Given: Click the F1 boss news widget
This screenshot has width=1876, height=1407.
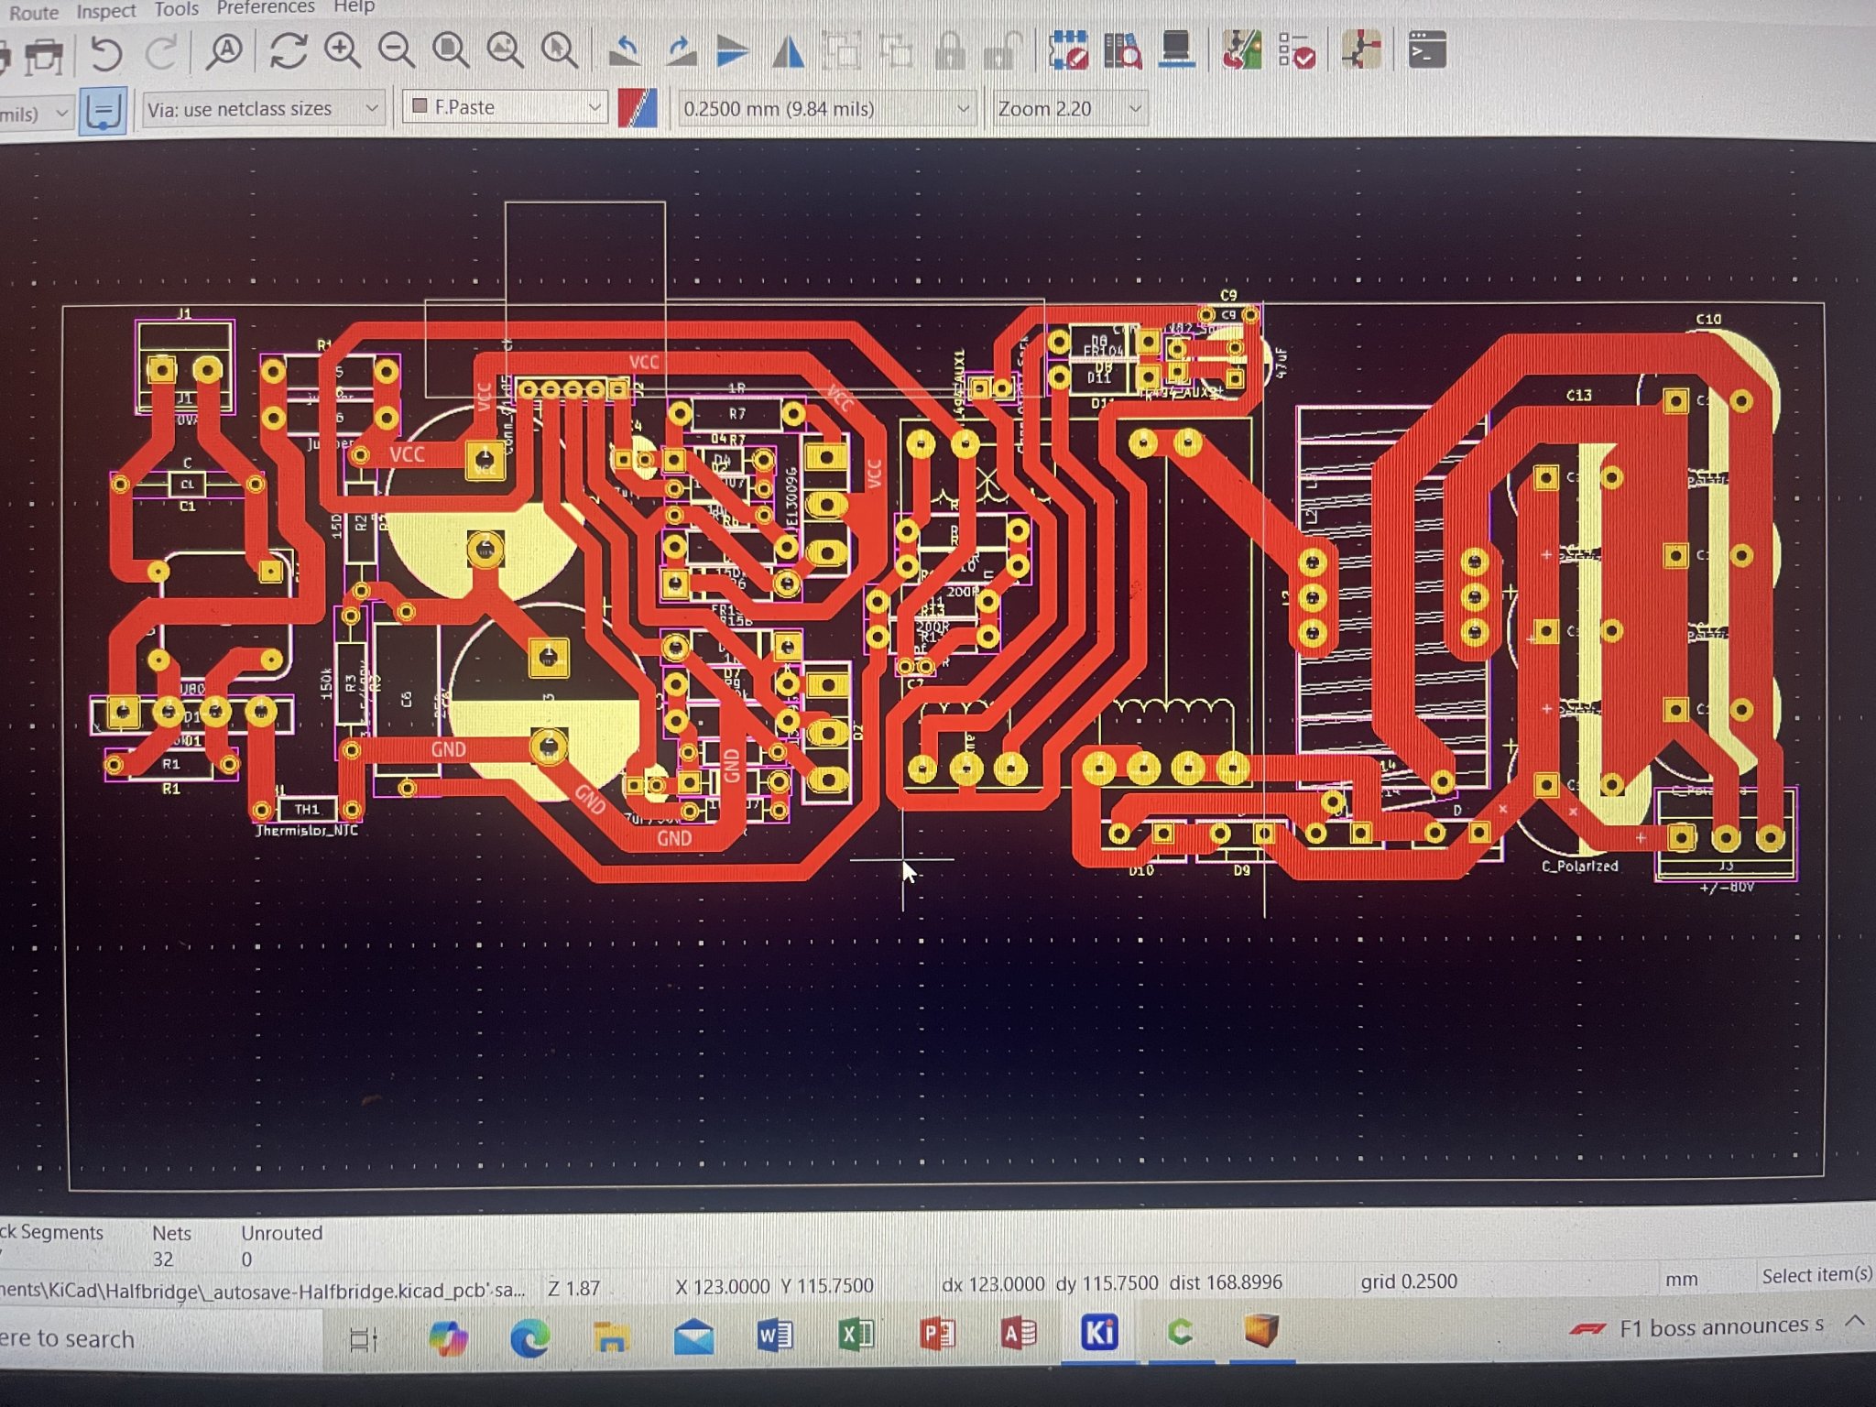Looking at the screenshot, I should 1697,1326.
